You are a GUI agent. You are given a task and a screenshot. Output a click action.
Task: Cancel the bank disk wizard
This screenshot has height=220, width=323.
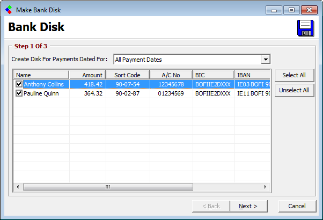click(x=297, y=206)
